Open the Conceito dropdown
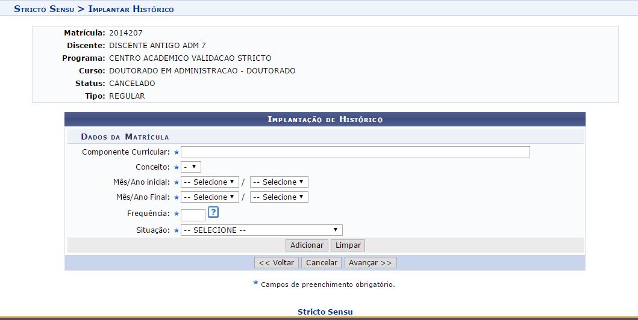This screenshot has height=320, width=638. click(191, 167)
